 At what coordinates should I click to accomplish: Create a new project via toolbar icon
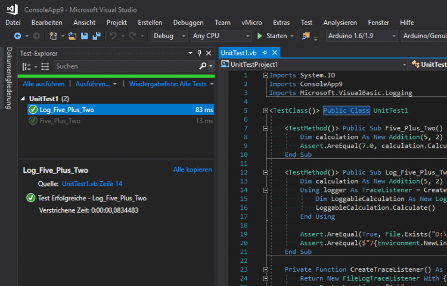click(x=53, y=36)
